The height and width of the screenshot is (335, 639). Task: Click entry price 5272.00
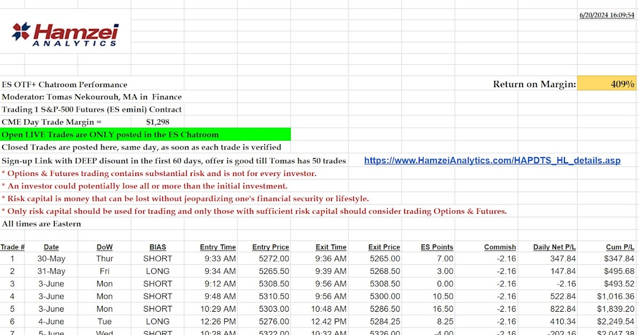pyautogui.click(x=274, y=258)
